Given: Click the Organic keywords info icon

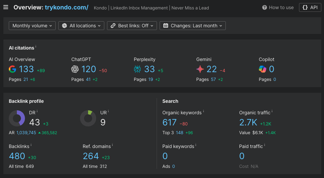Looking at the screenshot, I should tap(203, 111).
